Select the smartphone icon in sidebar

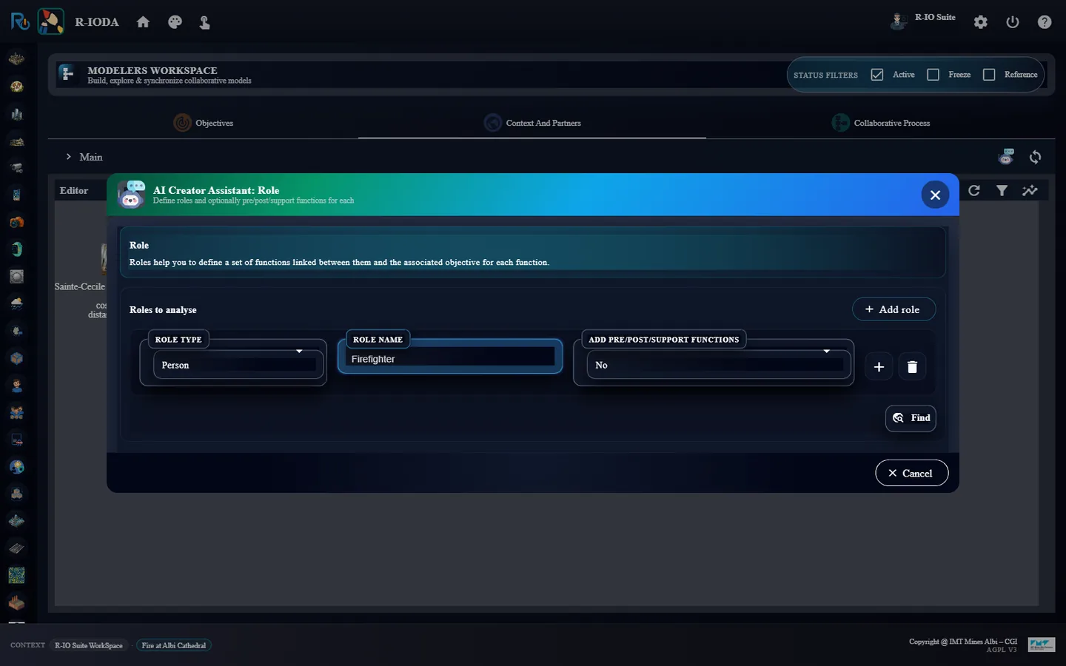click(16, 195)
